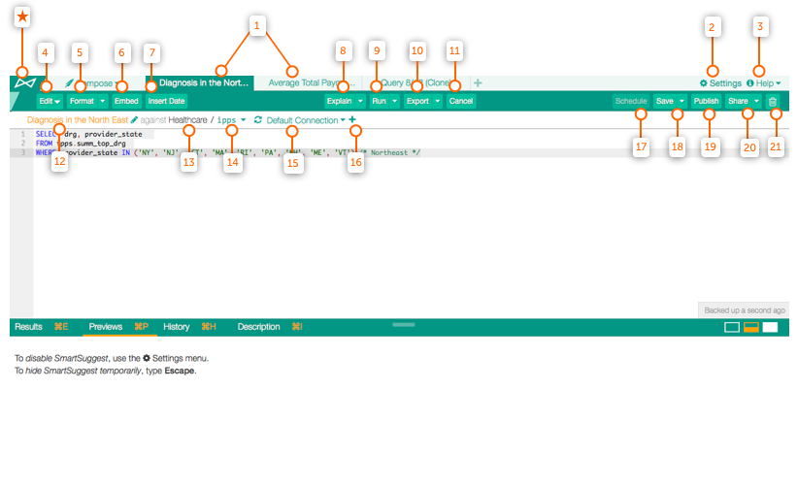
Task: Open a new query tab with plus
Action: click(x=478, y=82)
